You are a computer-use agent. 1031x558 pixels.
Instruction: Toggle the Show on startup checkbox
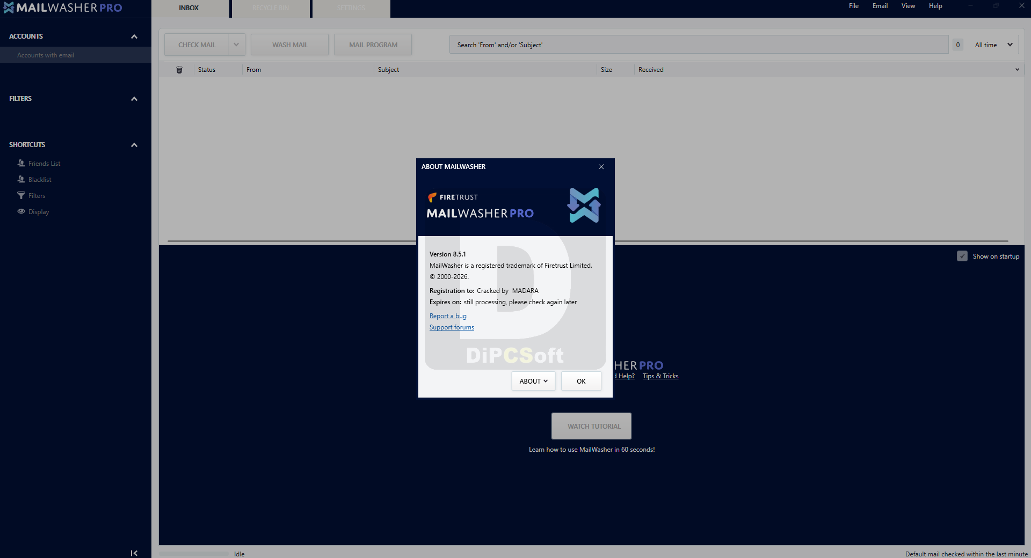pyautogui.click(x=962, y=256)
